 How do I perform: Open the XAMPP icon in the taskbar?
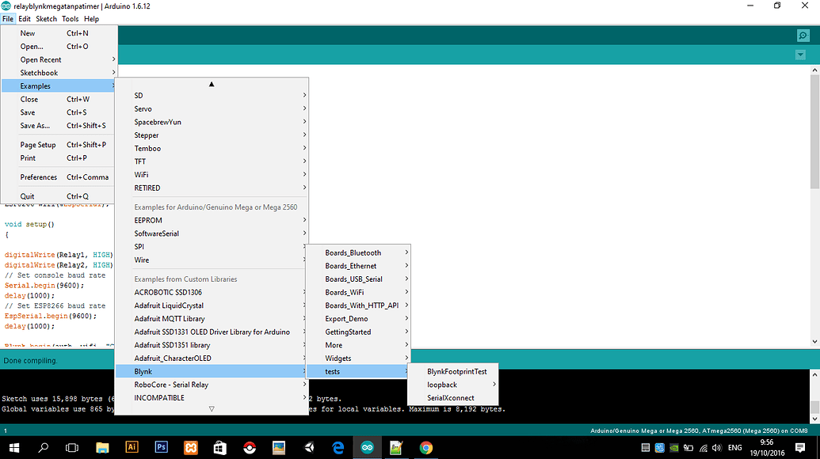point(191,447)
